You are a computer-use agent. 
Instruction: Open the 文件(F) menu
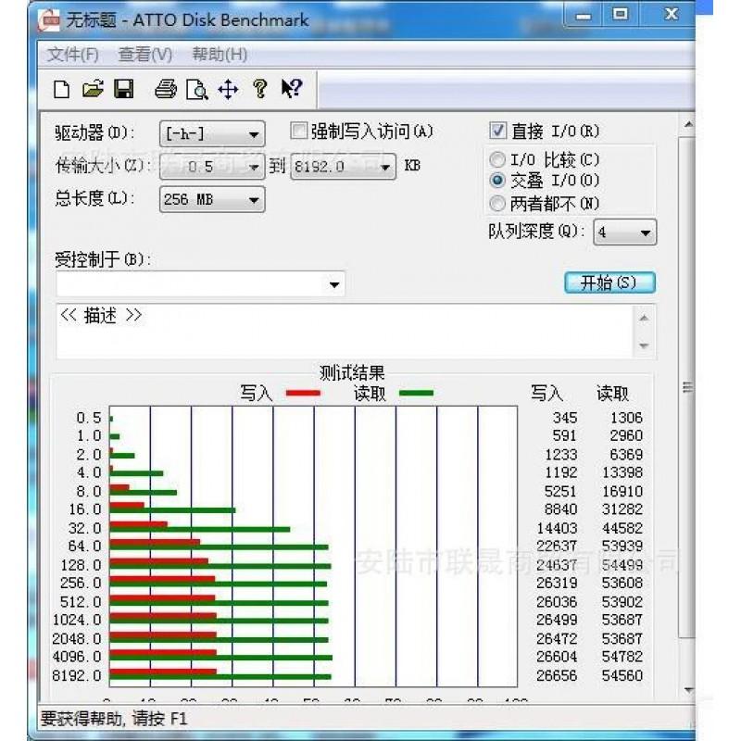coord(72,55)
